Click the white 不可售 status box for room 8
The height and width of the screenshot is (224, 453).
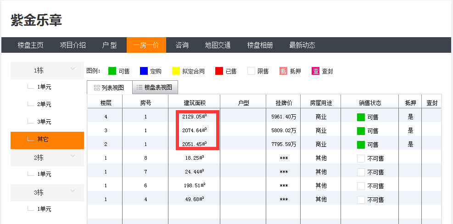(361, 158)
